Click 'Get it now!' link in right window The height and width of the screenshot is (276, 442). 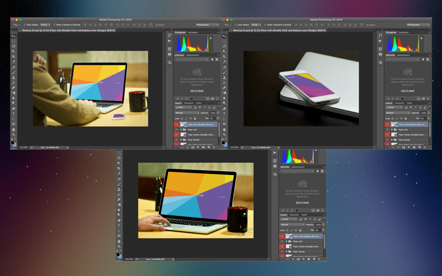coord(408,91)
